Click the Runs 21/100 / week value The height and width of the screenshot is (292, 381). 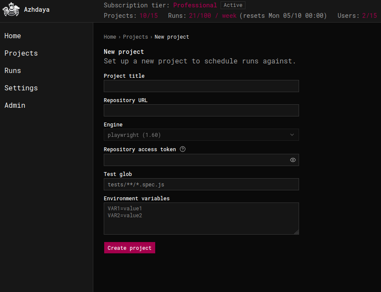tap(213, 16)
